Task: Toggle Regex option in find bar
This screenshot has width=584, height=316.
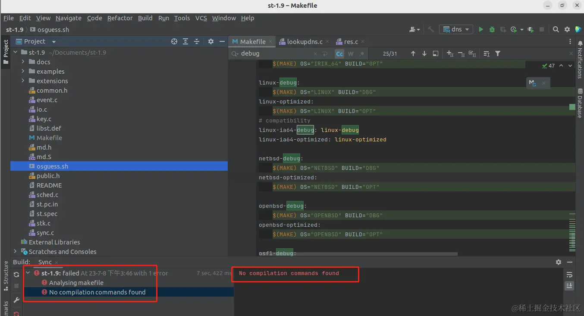Action: click(x=362, y=53)
